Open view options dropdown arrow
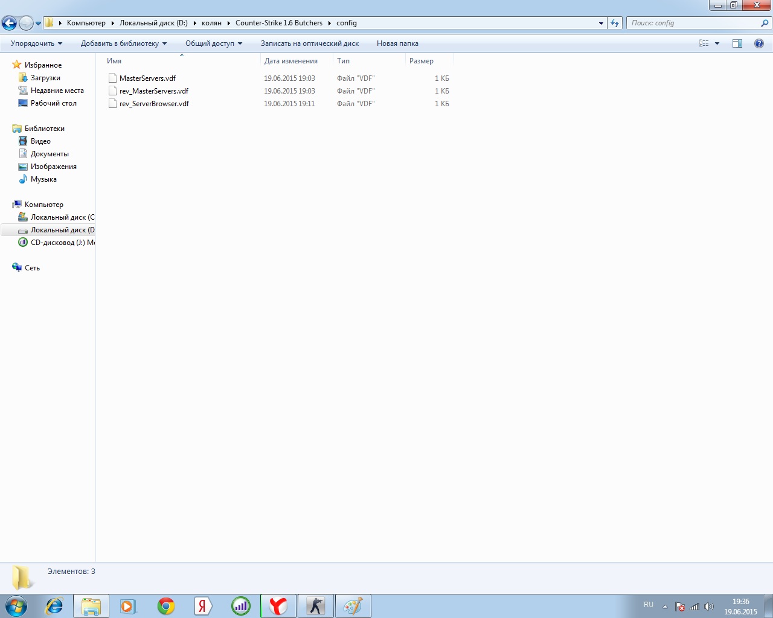This screenshot has height=618, width=773. pos(717,43)
